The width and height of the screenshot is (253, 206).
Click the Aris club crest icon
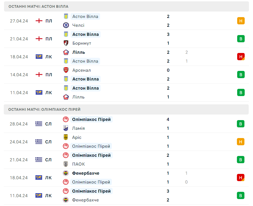66,137
